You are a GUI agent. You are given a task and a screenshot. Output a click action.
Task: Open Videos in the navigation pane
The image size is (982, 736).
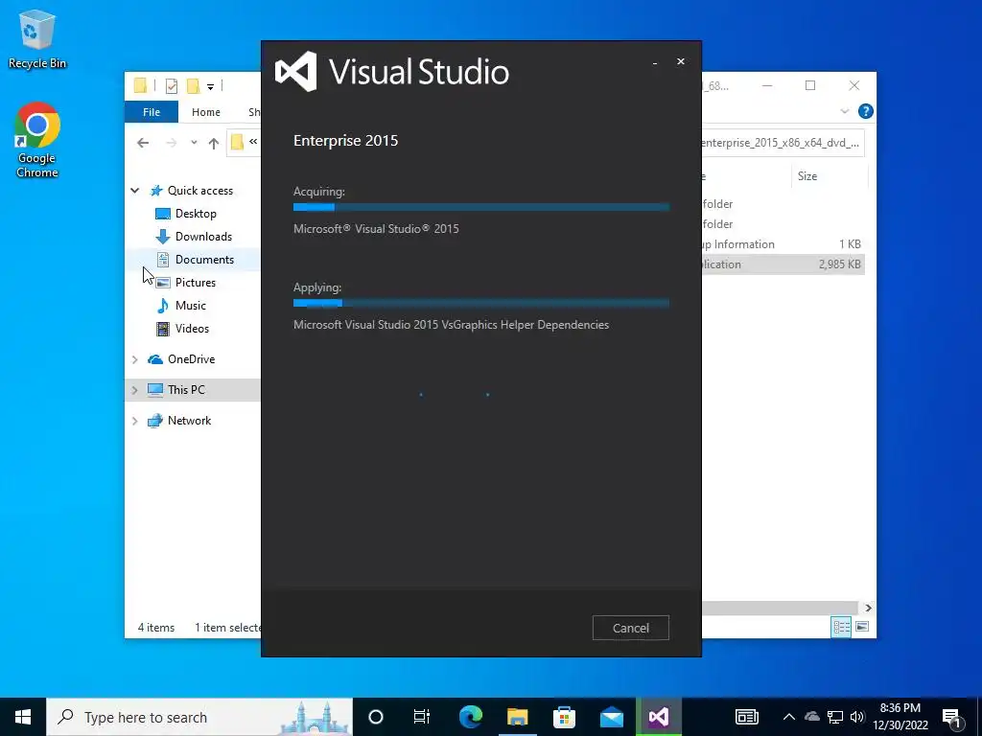(182, 329)
